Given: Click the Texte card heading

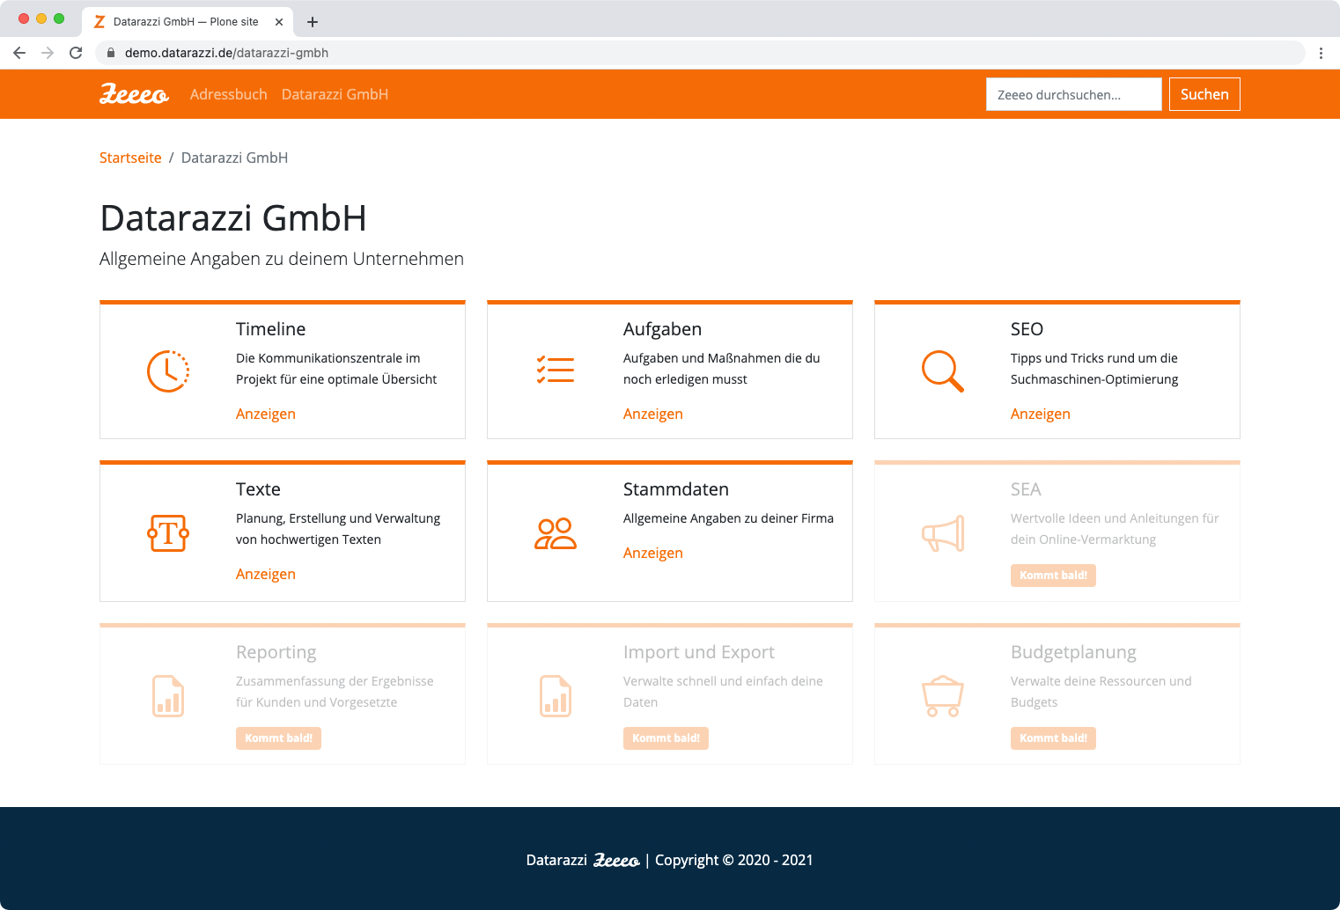Looking at the screenshot, I should (258, 489).
